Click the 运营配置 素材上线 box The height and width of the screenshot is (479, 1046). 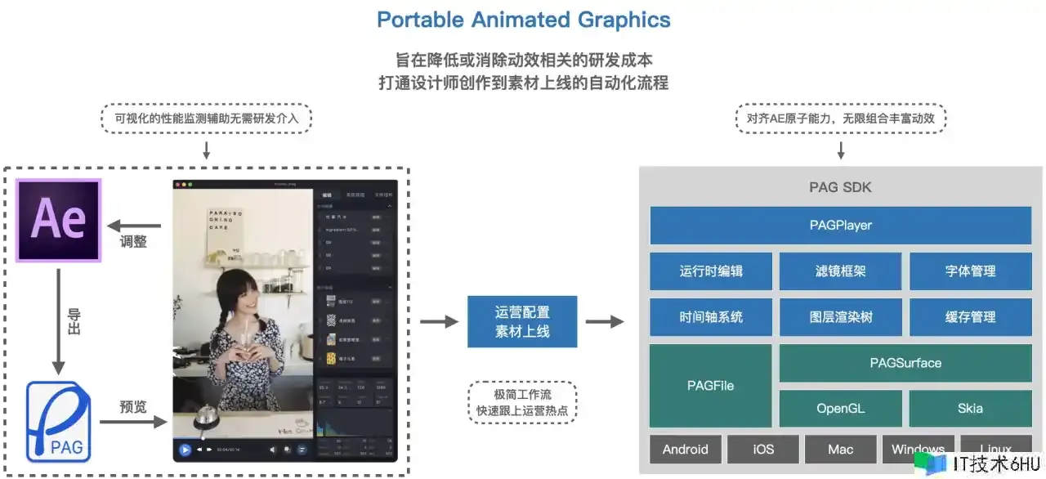[522, 321]
